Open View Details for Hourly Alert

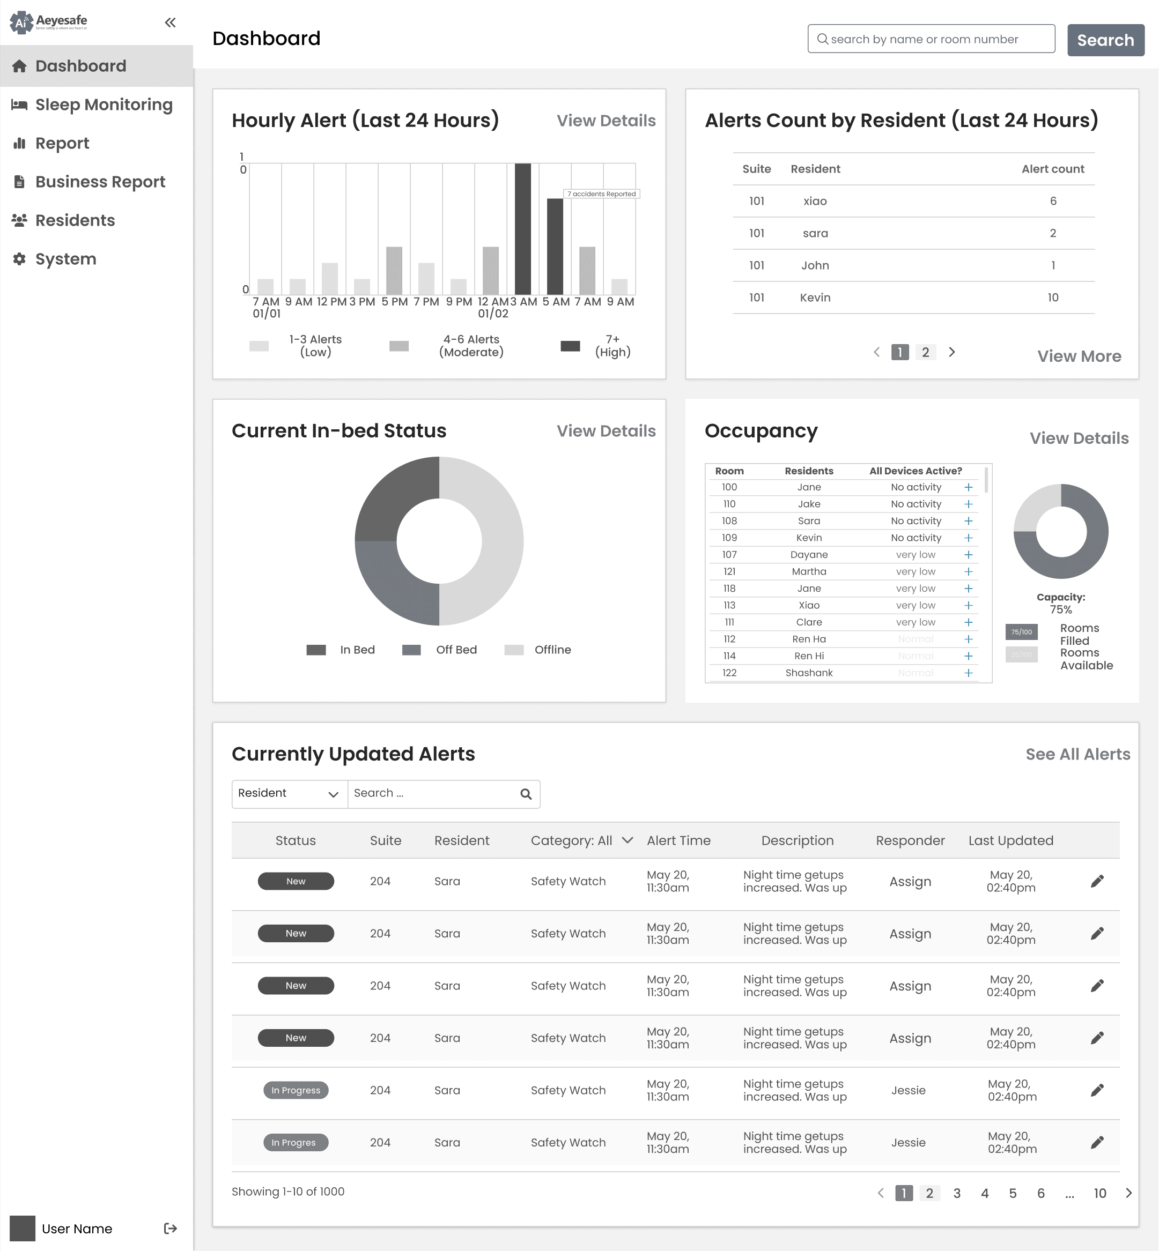tap(606, 121)
